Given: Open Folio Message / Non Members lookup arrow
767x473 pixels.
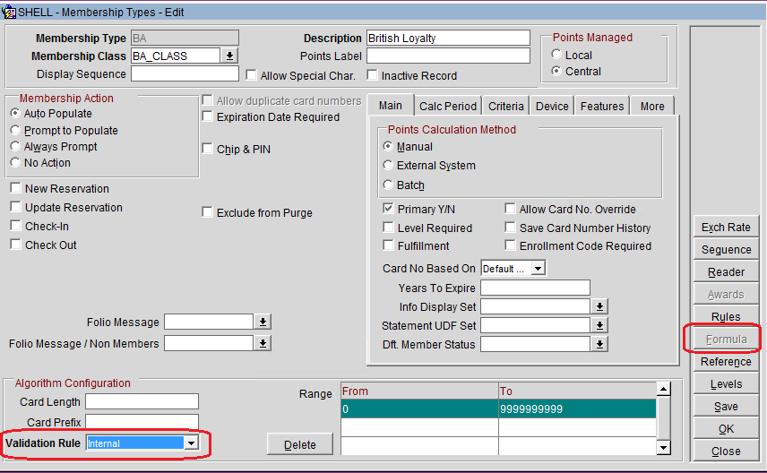Looking at the screenshot, I should (263, 343).
